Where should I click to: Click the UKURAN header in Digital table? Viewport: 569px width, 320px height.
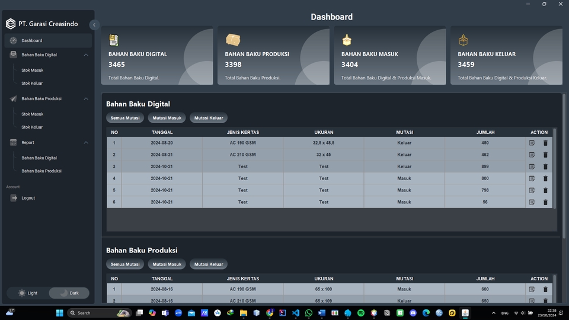[324, 132]
